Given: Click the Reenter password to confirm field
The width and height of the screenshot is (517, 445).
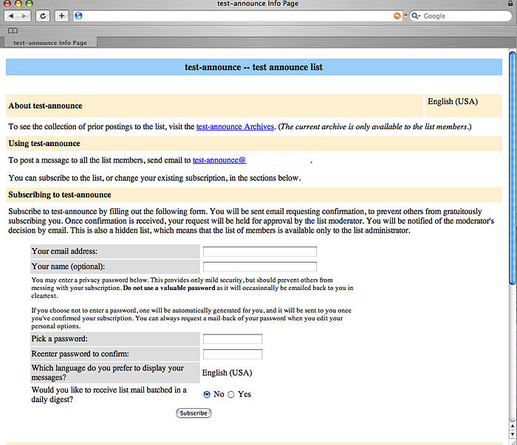Looking at the screenshot, I should point(233,354).
